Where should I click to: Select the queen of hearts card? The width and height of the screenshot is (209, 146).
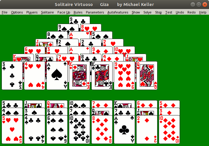coord(147,76)
